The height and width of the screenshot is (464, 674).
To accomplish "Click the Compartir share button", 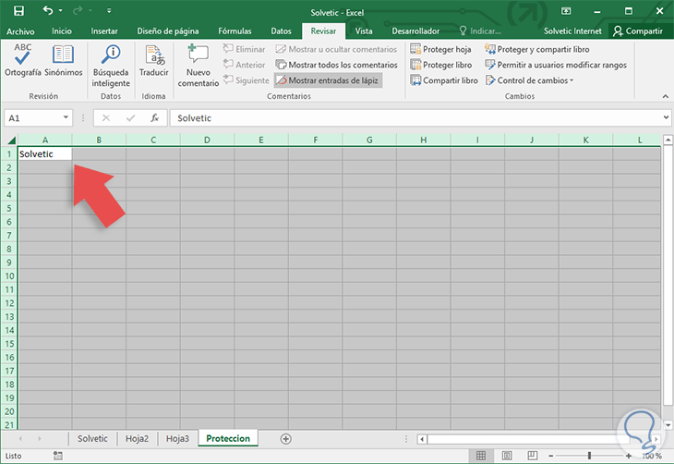I will pyautogui.click(x=638, y=31).
